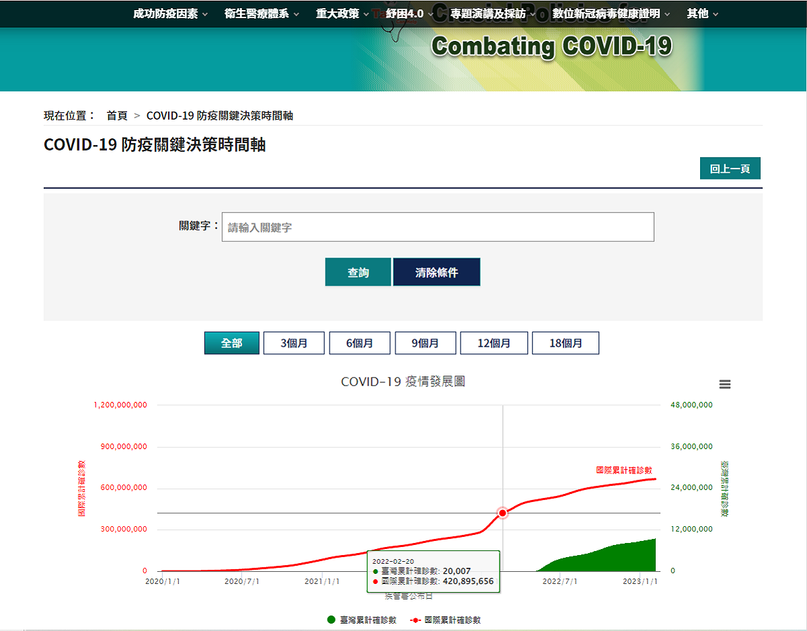Expand the 其他 dropdown in the navigation bar

click(x=703, y=13)
